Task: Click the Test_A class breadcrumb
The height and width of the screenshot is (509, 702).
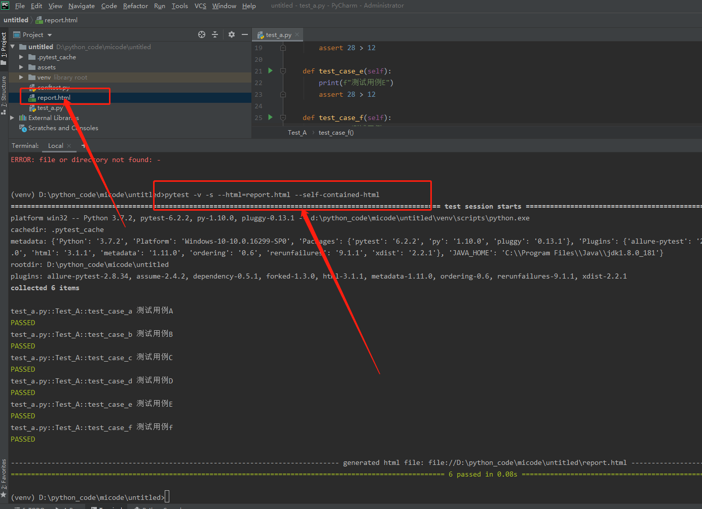Action: (x=297, y=133)
